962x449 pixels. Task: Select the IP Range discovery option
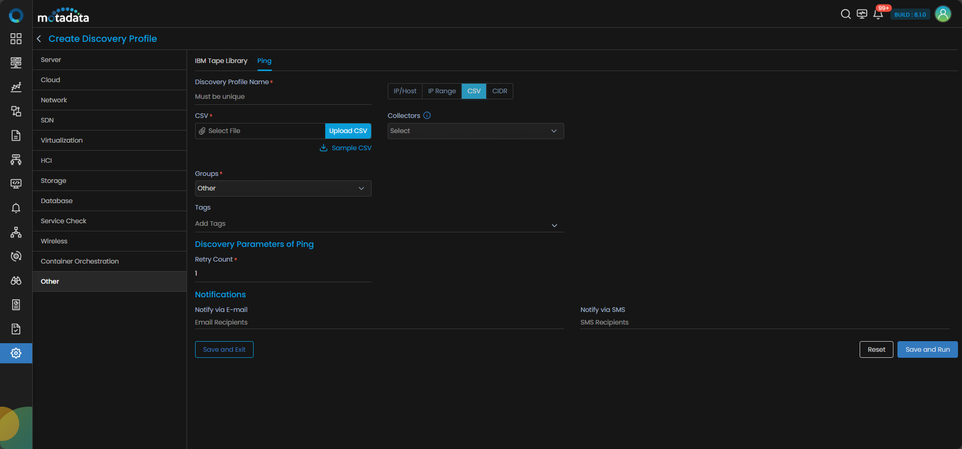click(442, 91)
